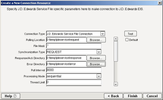This screenshot has height=100, width=163.
Task: Enable the Default checkbox
Action: [x=127, y=40]
